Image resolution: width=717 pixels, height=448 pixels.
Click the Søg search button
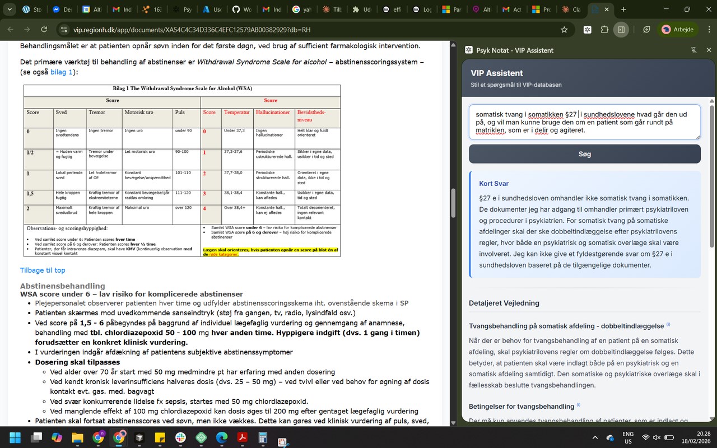[584, 154]
